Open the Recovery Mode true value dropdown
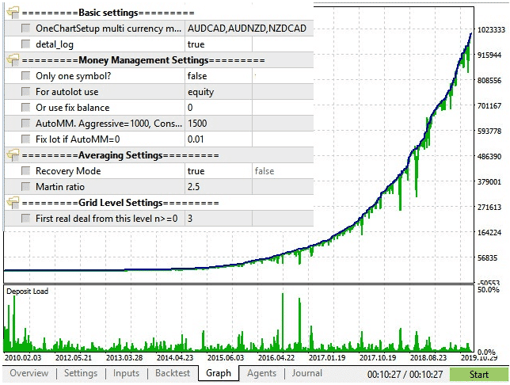Viewport: 510px width, 385px height. (219, 171)
